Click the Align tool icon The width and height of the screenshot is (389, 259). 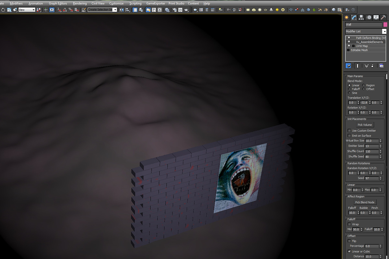coord(127,10)
